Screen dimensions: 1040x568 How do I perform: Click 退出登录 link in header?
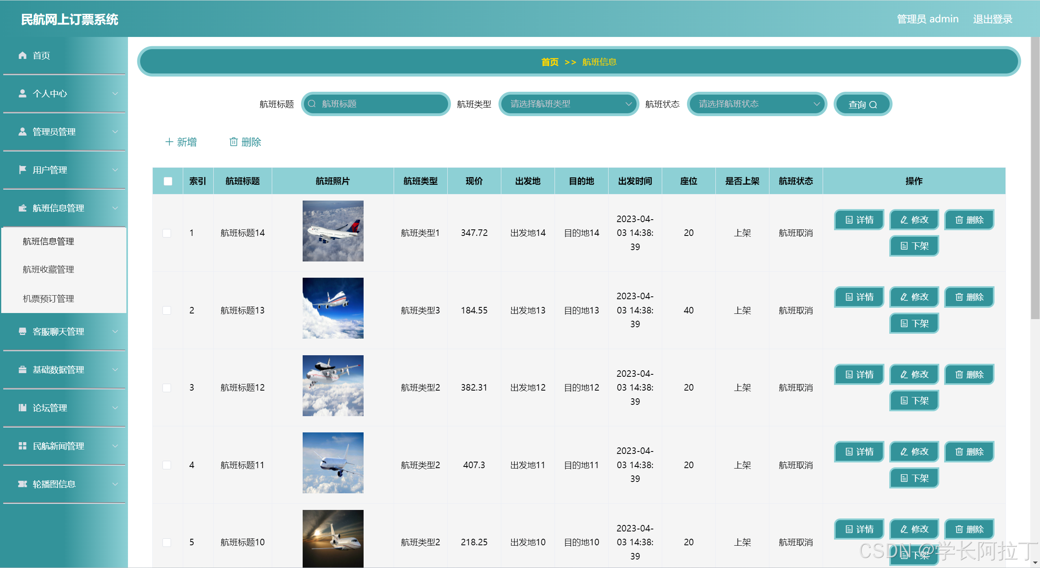992,19
